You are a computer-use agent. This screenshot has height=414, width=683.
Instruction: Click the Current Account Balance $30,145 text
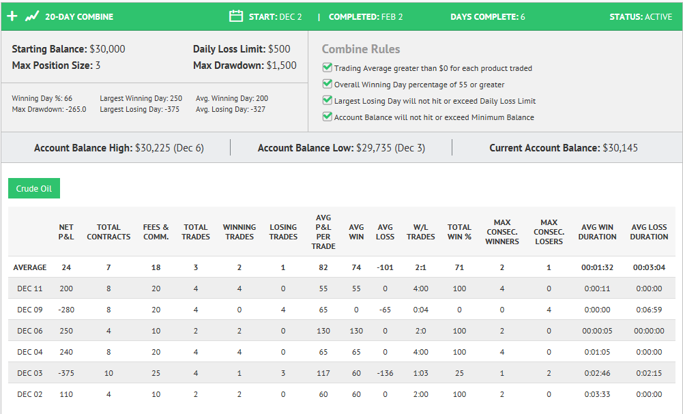[x=564, y=148]
